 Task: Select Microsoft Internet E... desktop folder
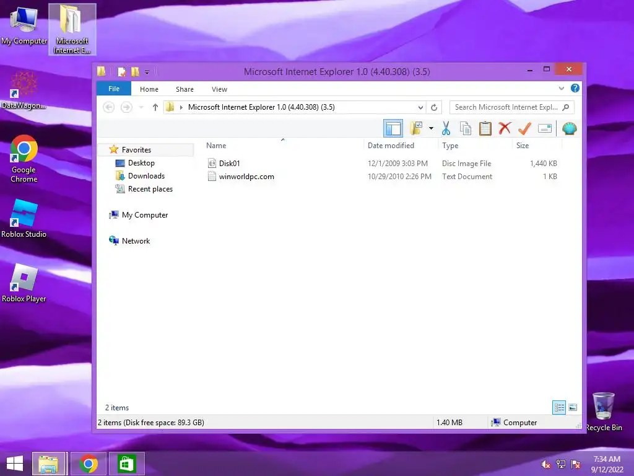(x=72, y=29)
